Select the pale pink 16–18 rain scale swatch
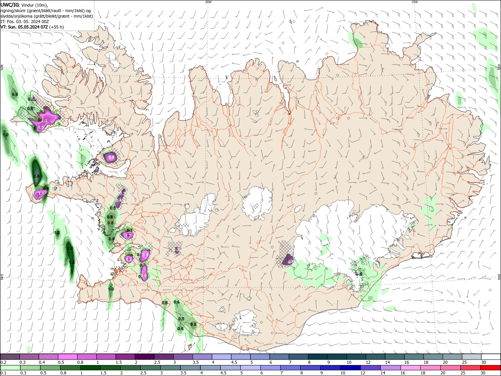 pos(411,368)
